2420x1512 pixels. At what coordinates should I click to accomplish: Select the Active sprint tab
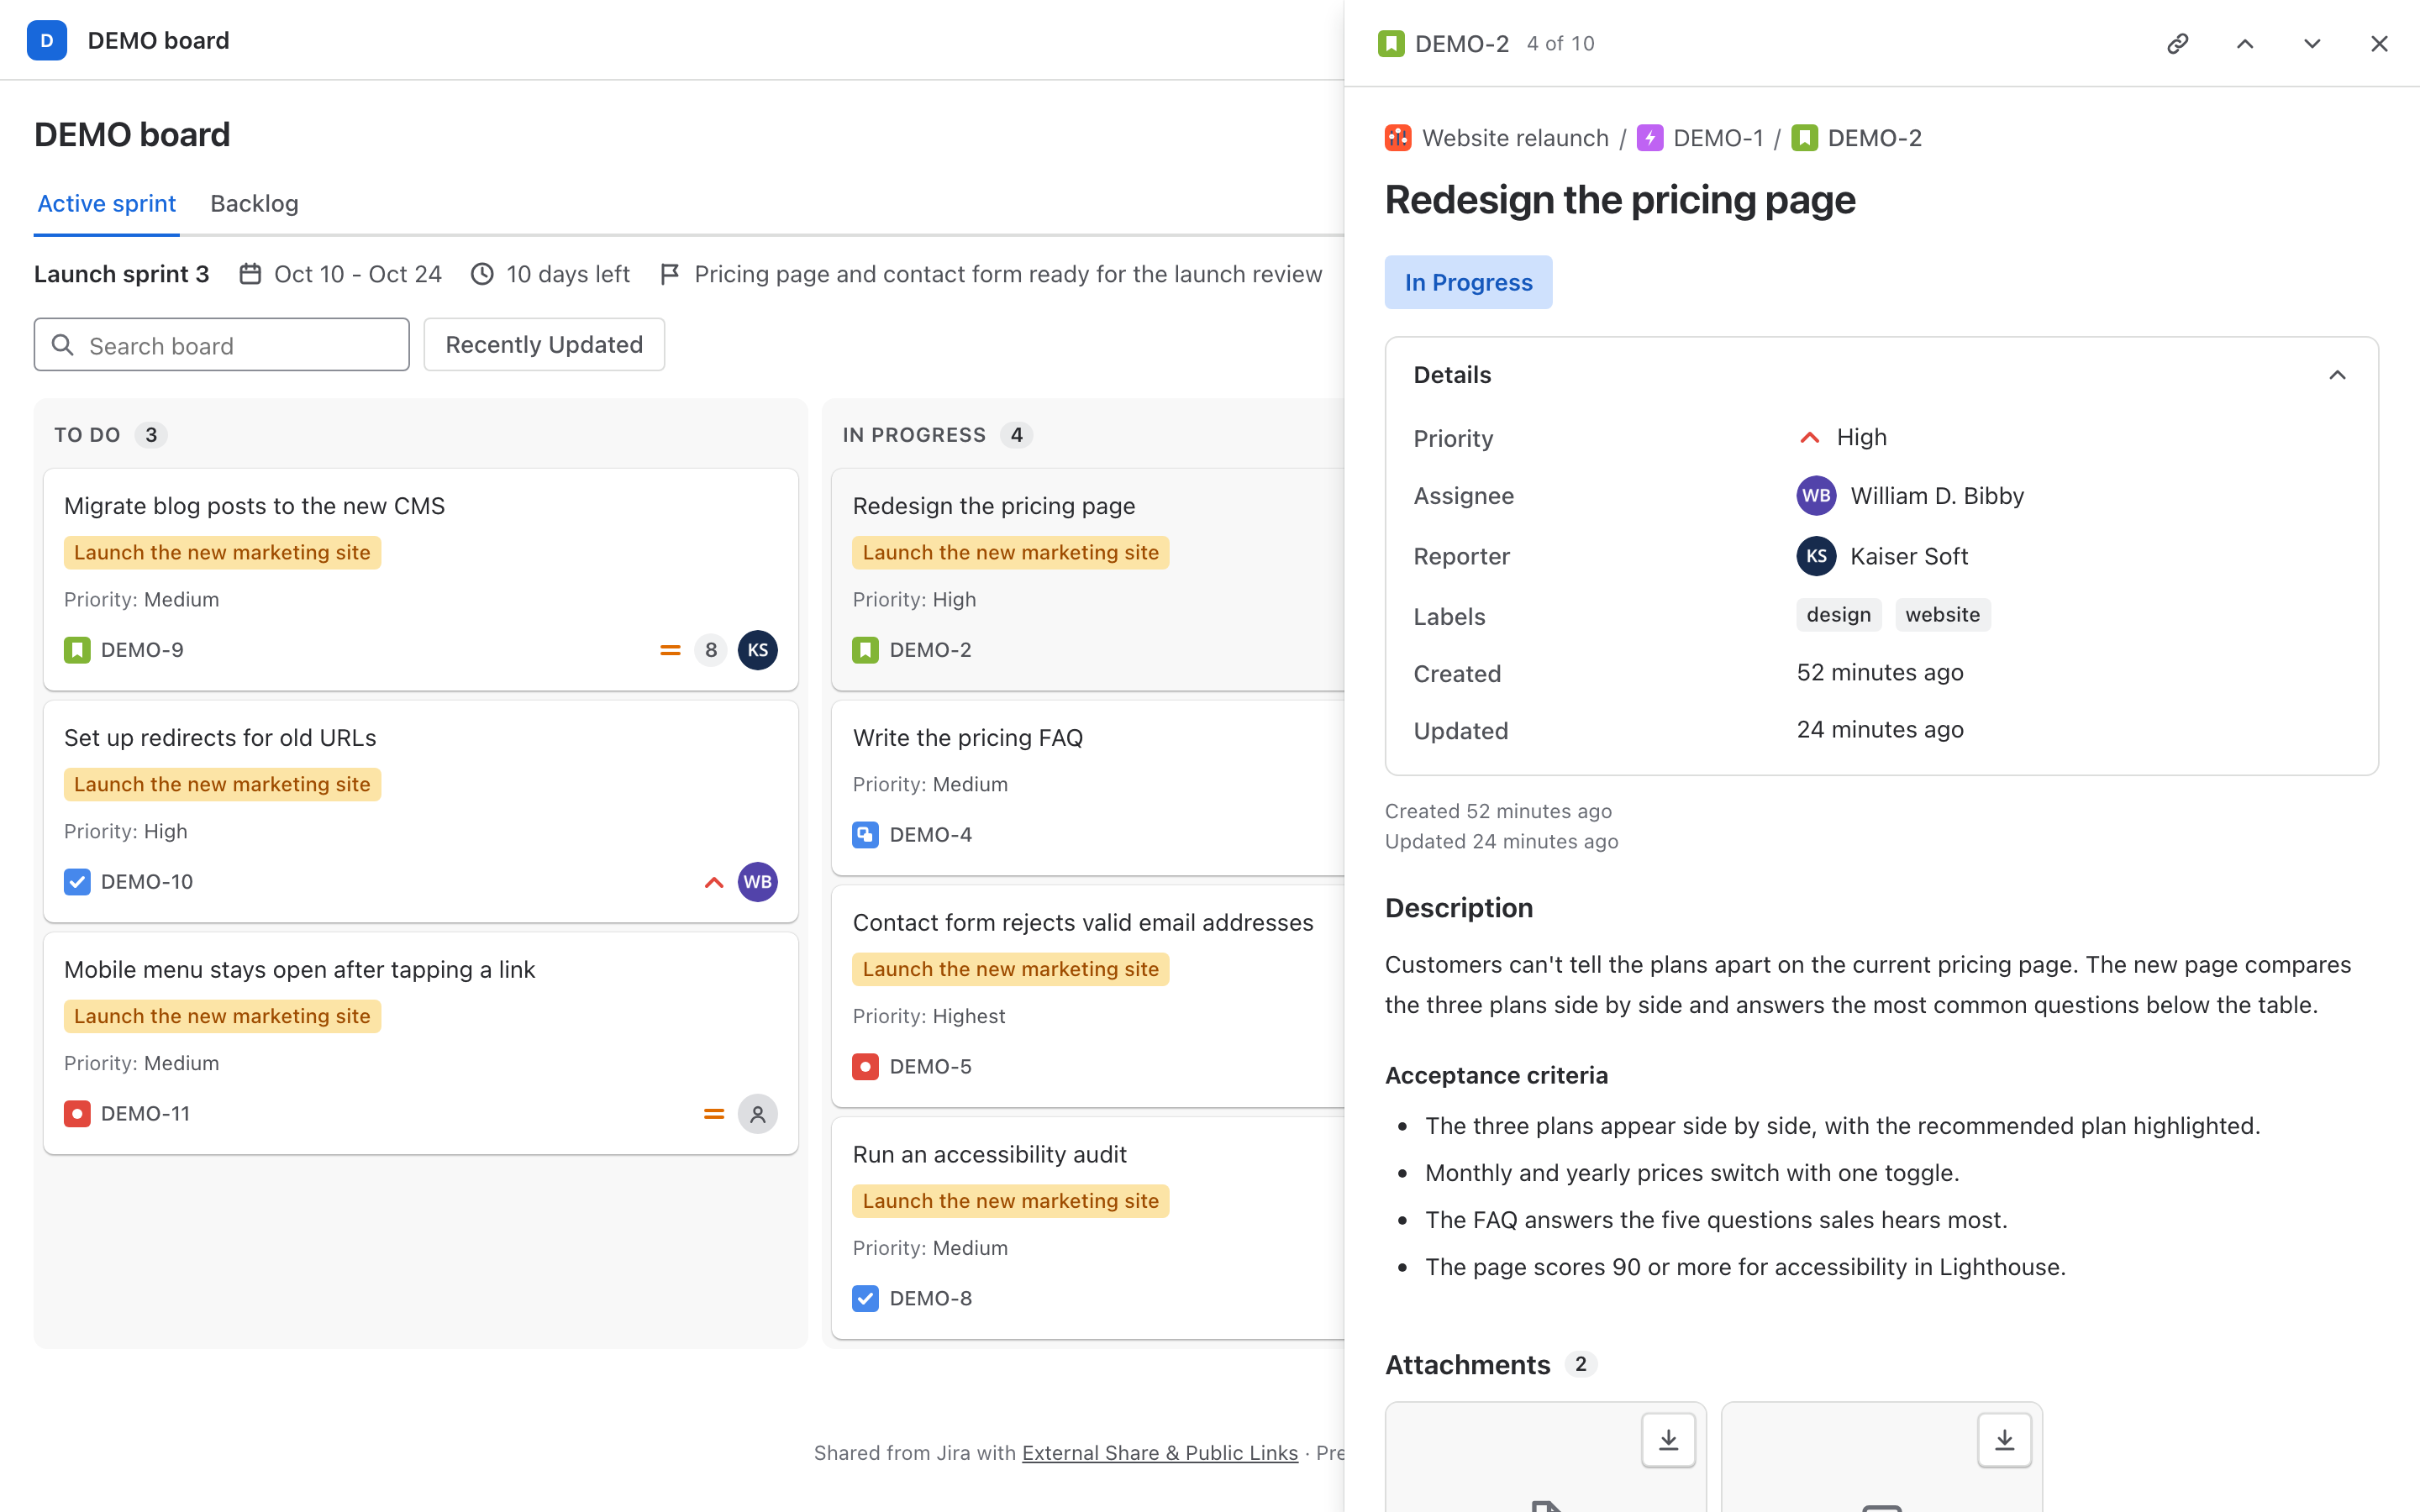point(107,204)
